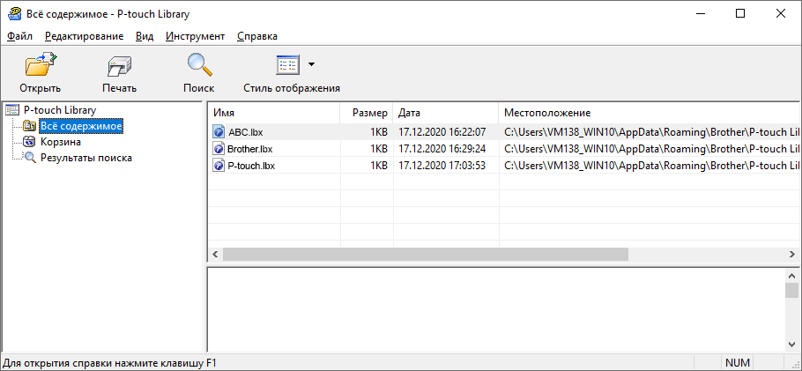
Task: Open the Редактирование menu
Action: (85, 36)
